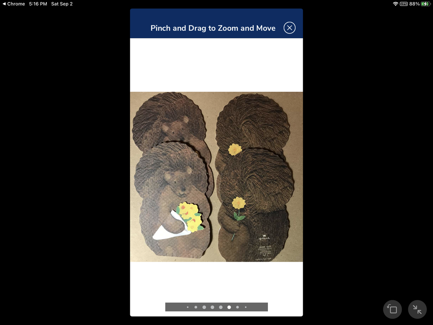433x325 pixels.
Task: Tap the VPN status indicator
Action: [x=404, y=4]
